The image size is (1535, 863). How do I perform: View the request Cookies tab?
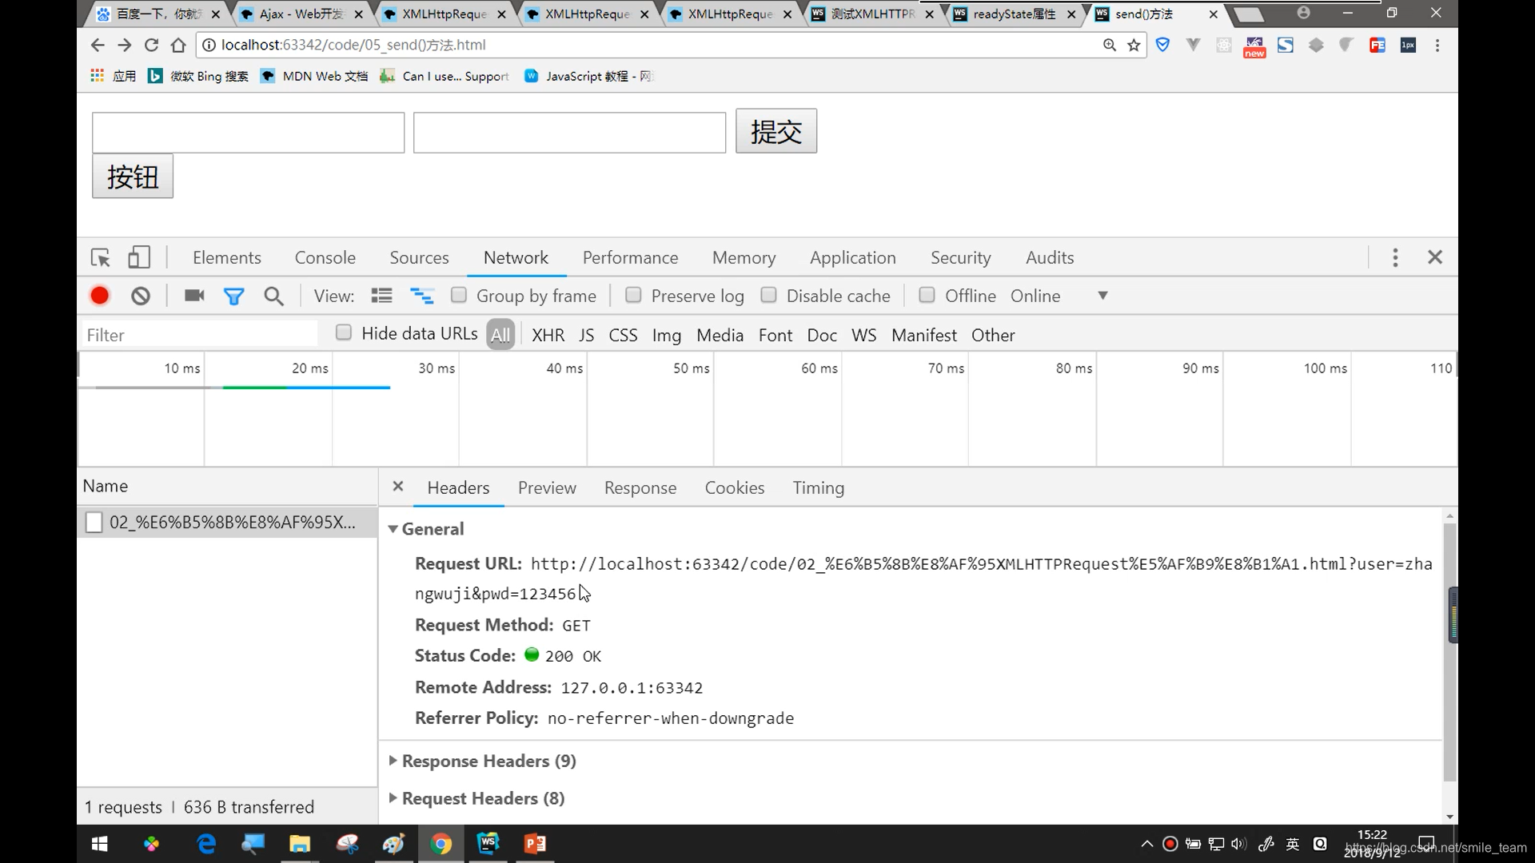(x=735, y=487)
